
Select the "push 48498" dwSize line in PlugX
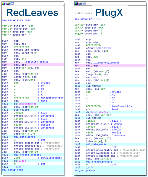[x=98, y=133]
